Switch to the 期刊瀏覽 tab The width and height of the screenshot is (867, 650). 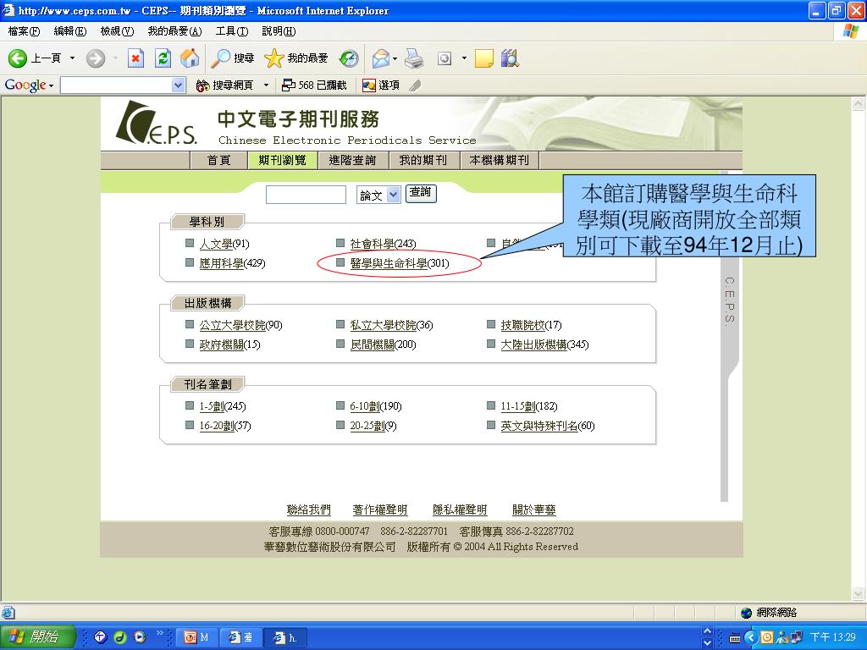click(282, 160)
